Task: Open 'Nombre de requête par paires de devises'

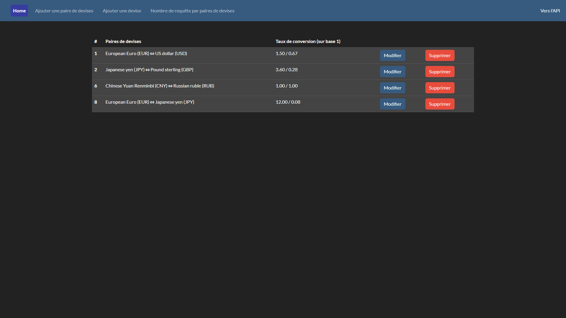Action: [x=192, y=11]
